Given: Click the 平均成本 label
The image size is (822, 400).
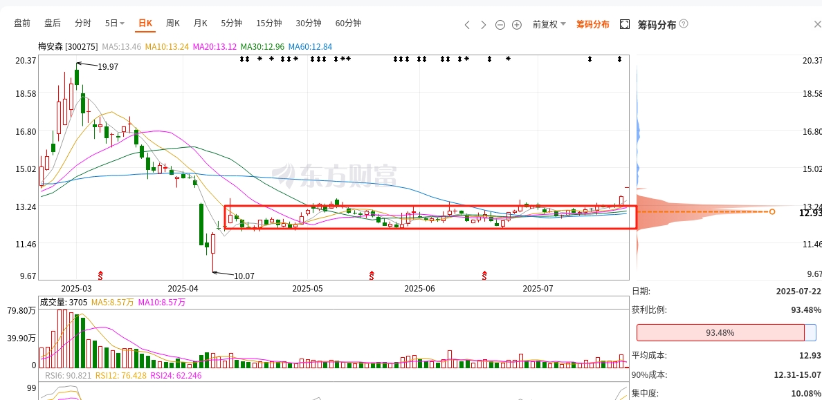Looking at the screenshot, I should tap(649, 356).
